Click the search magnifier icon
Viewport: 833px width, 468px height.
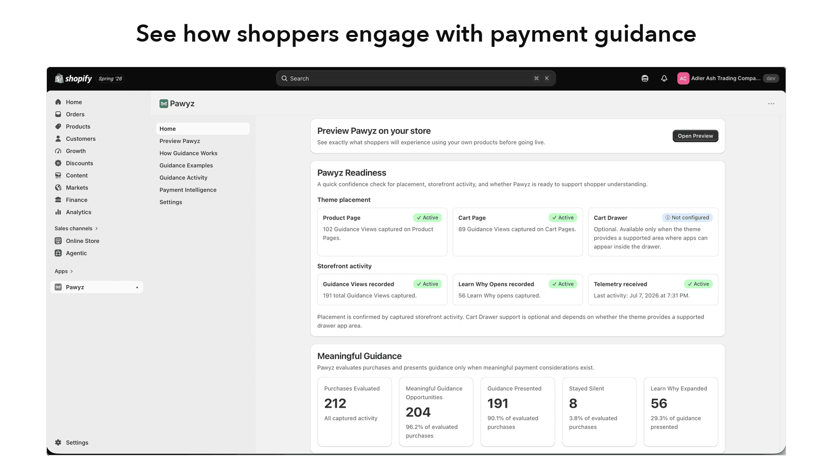tap(284, 79)
